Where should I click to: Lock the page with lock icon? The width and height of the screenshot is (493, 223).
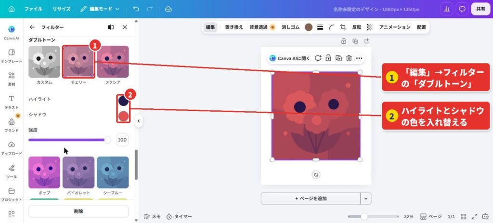coord(344,41)
